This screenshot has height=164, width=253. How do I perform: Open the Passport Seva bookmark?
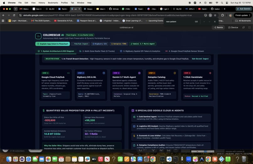click(87, 21)
